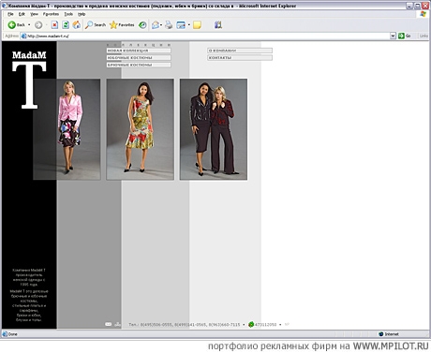Click the Edit page toolbar icon

(x=181, y=25)
